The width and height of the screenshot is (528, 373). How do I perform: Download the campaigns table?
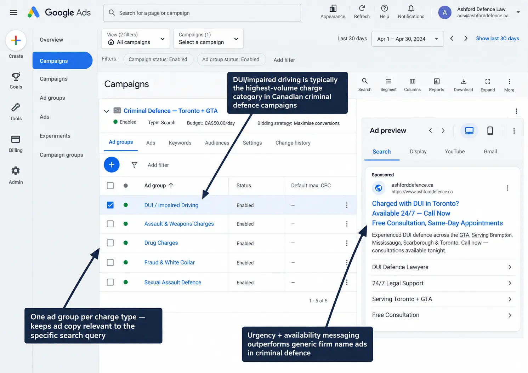[x=464, y=84]
